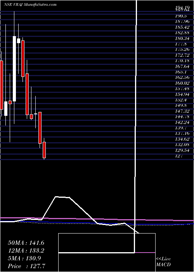Click the NSE VRAJ MunafaSutra.com chart title

30,4
